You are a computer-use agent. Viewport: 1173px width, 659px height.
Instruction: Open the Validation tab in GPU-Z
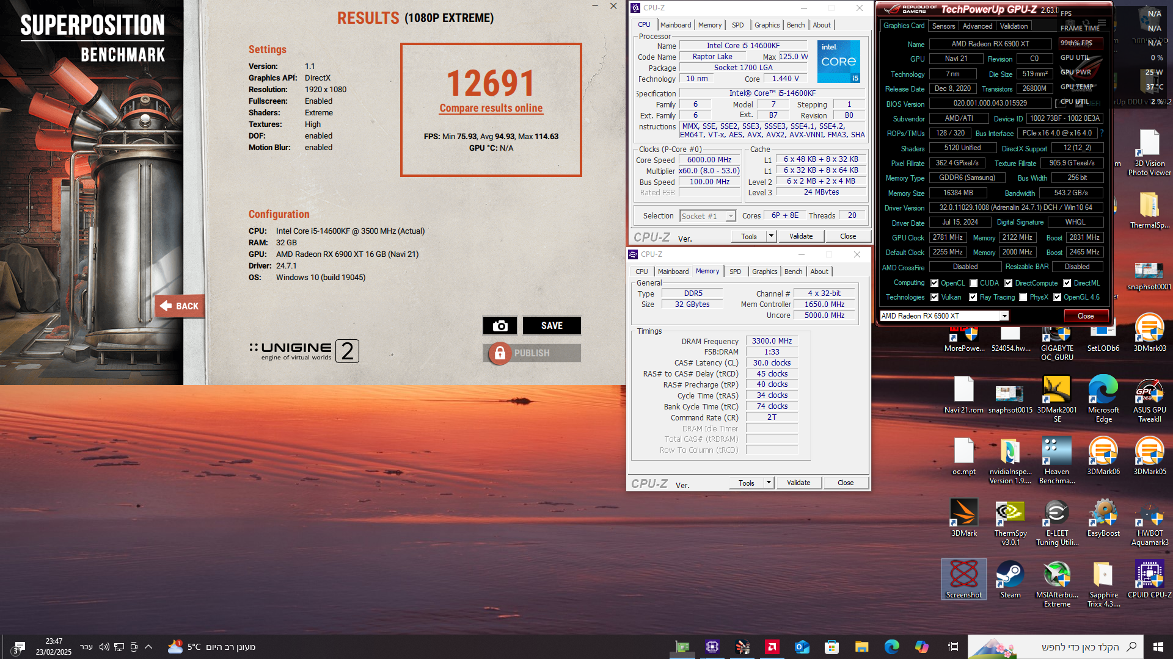coord(1014,26)
